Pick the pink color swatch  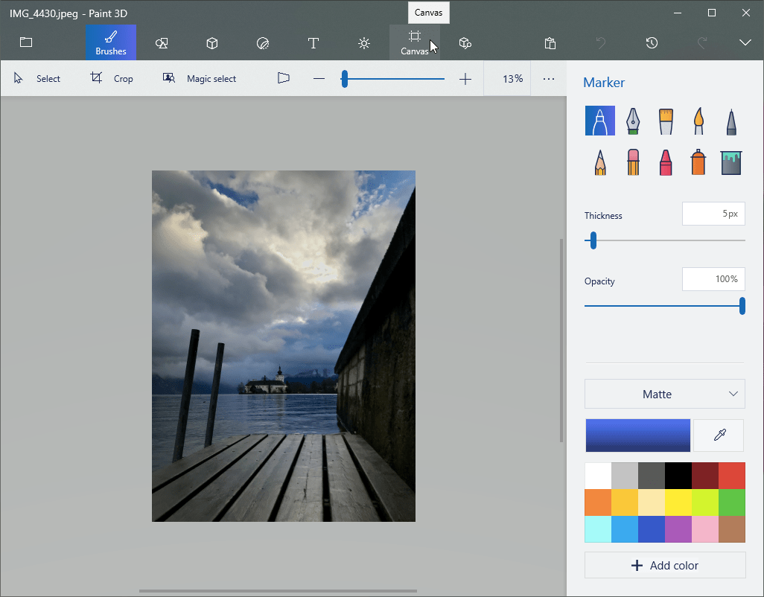(705, 529)
